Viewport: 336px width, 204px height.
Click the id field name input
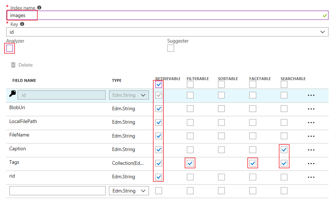61,95
